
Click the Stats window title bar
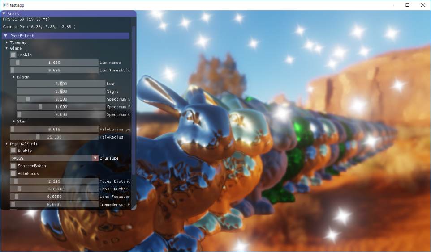click(x=69, y=13)
